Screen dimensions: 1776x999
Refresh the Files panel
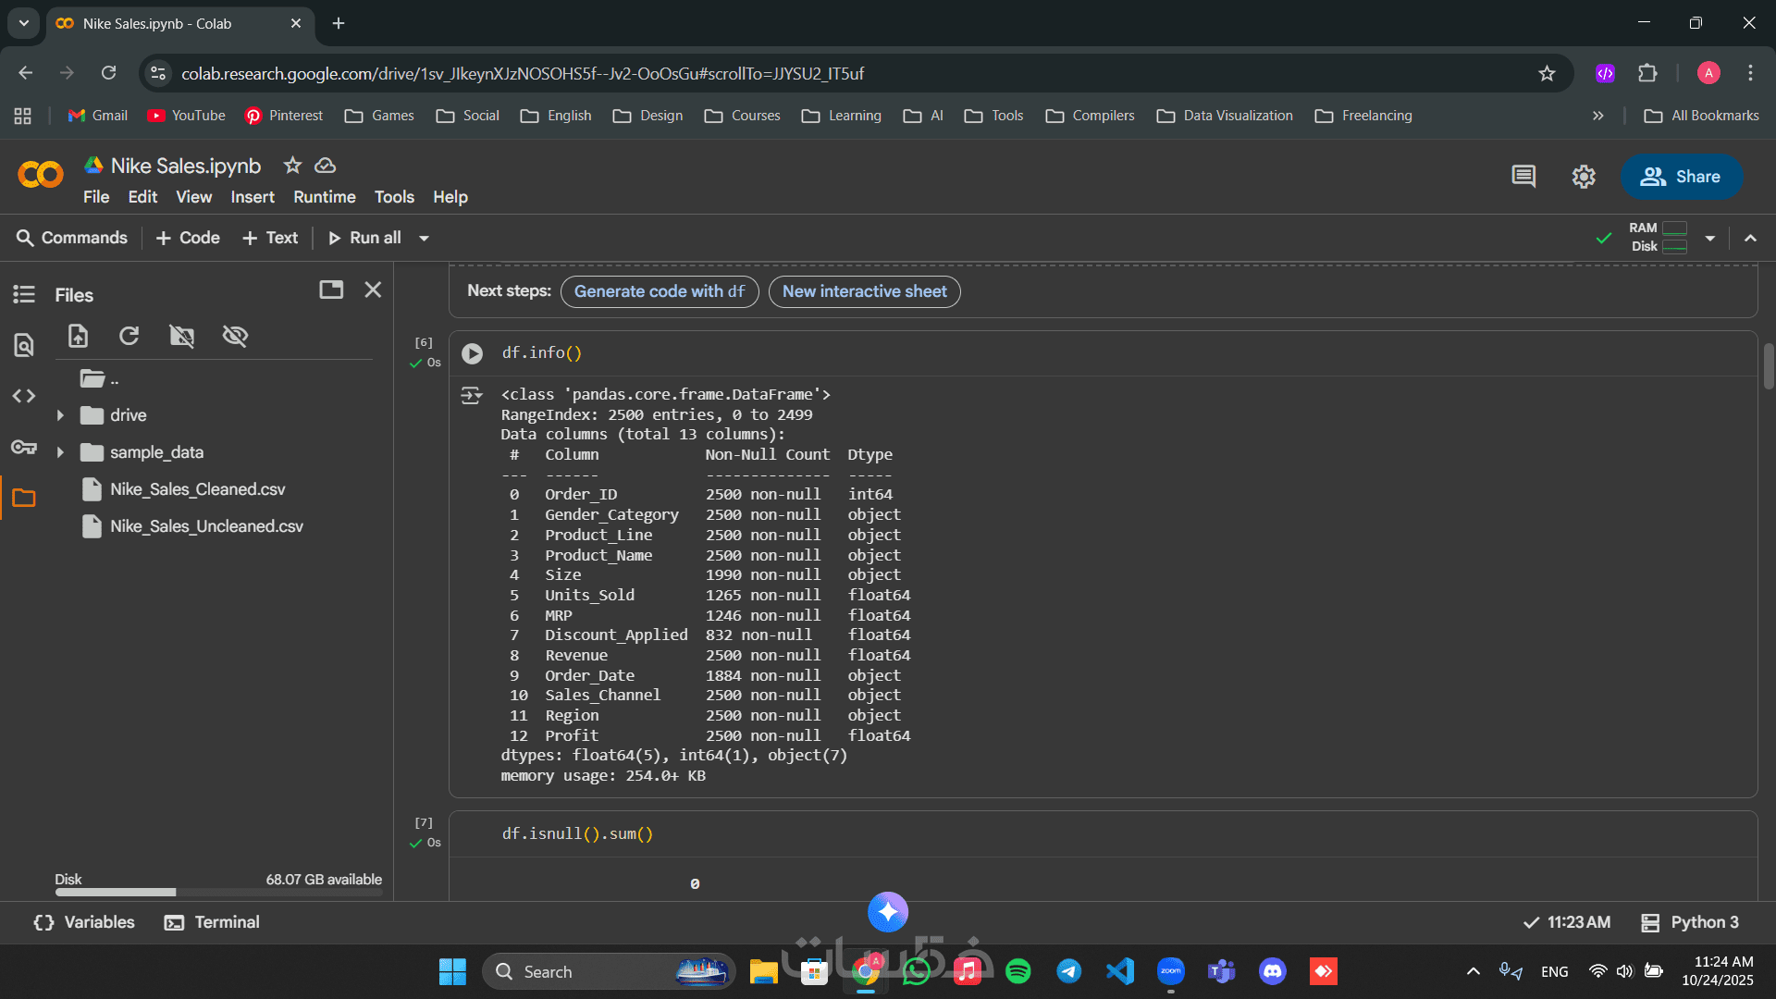tap(129, 336)
